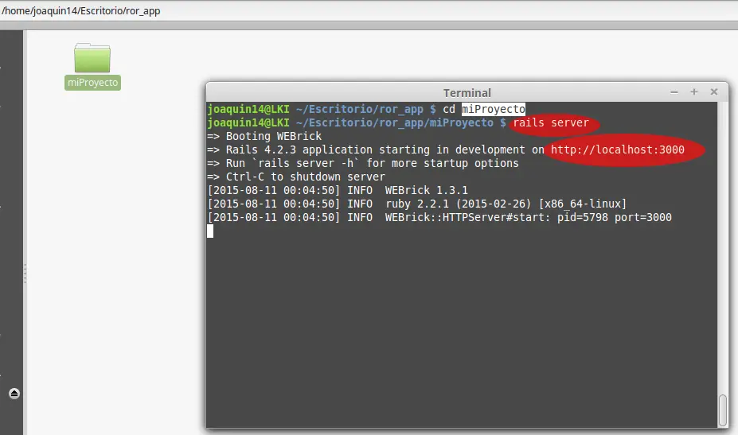Click the '=> Booting WEBrick' line
Screen dimensions: 738x435
[x=264, y=136]
